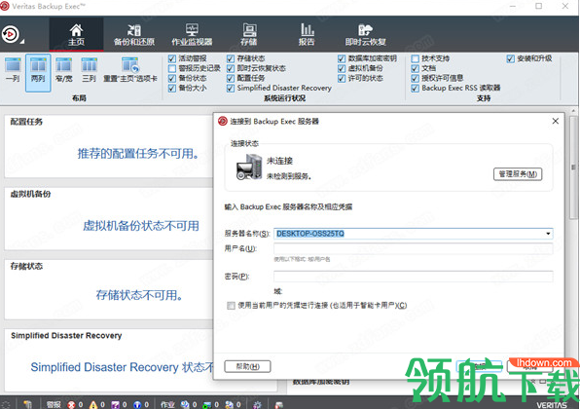Click the red error alerts icon in status bar

coord(71,404)
